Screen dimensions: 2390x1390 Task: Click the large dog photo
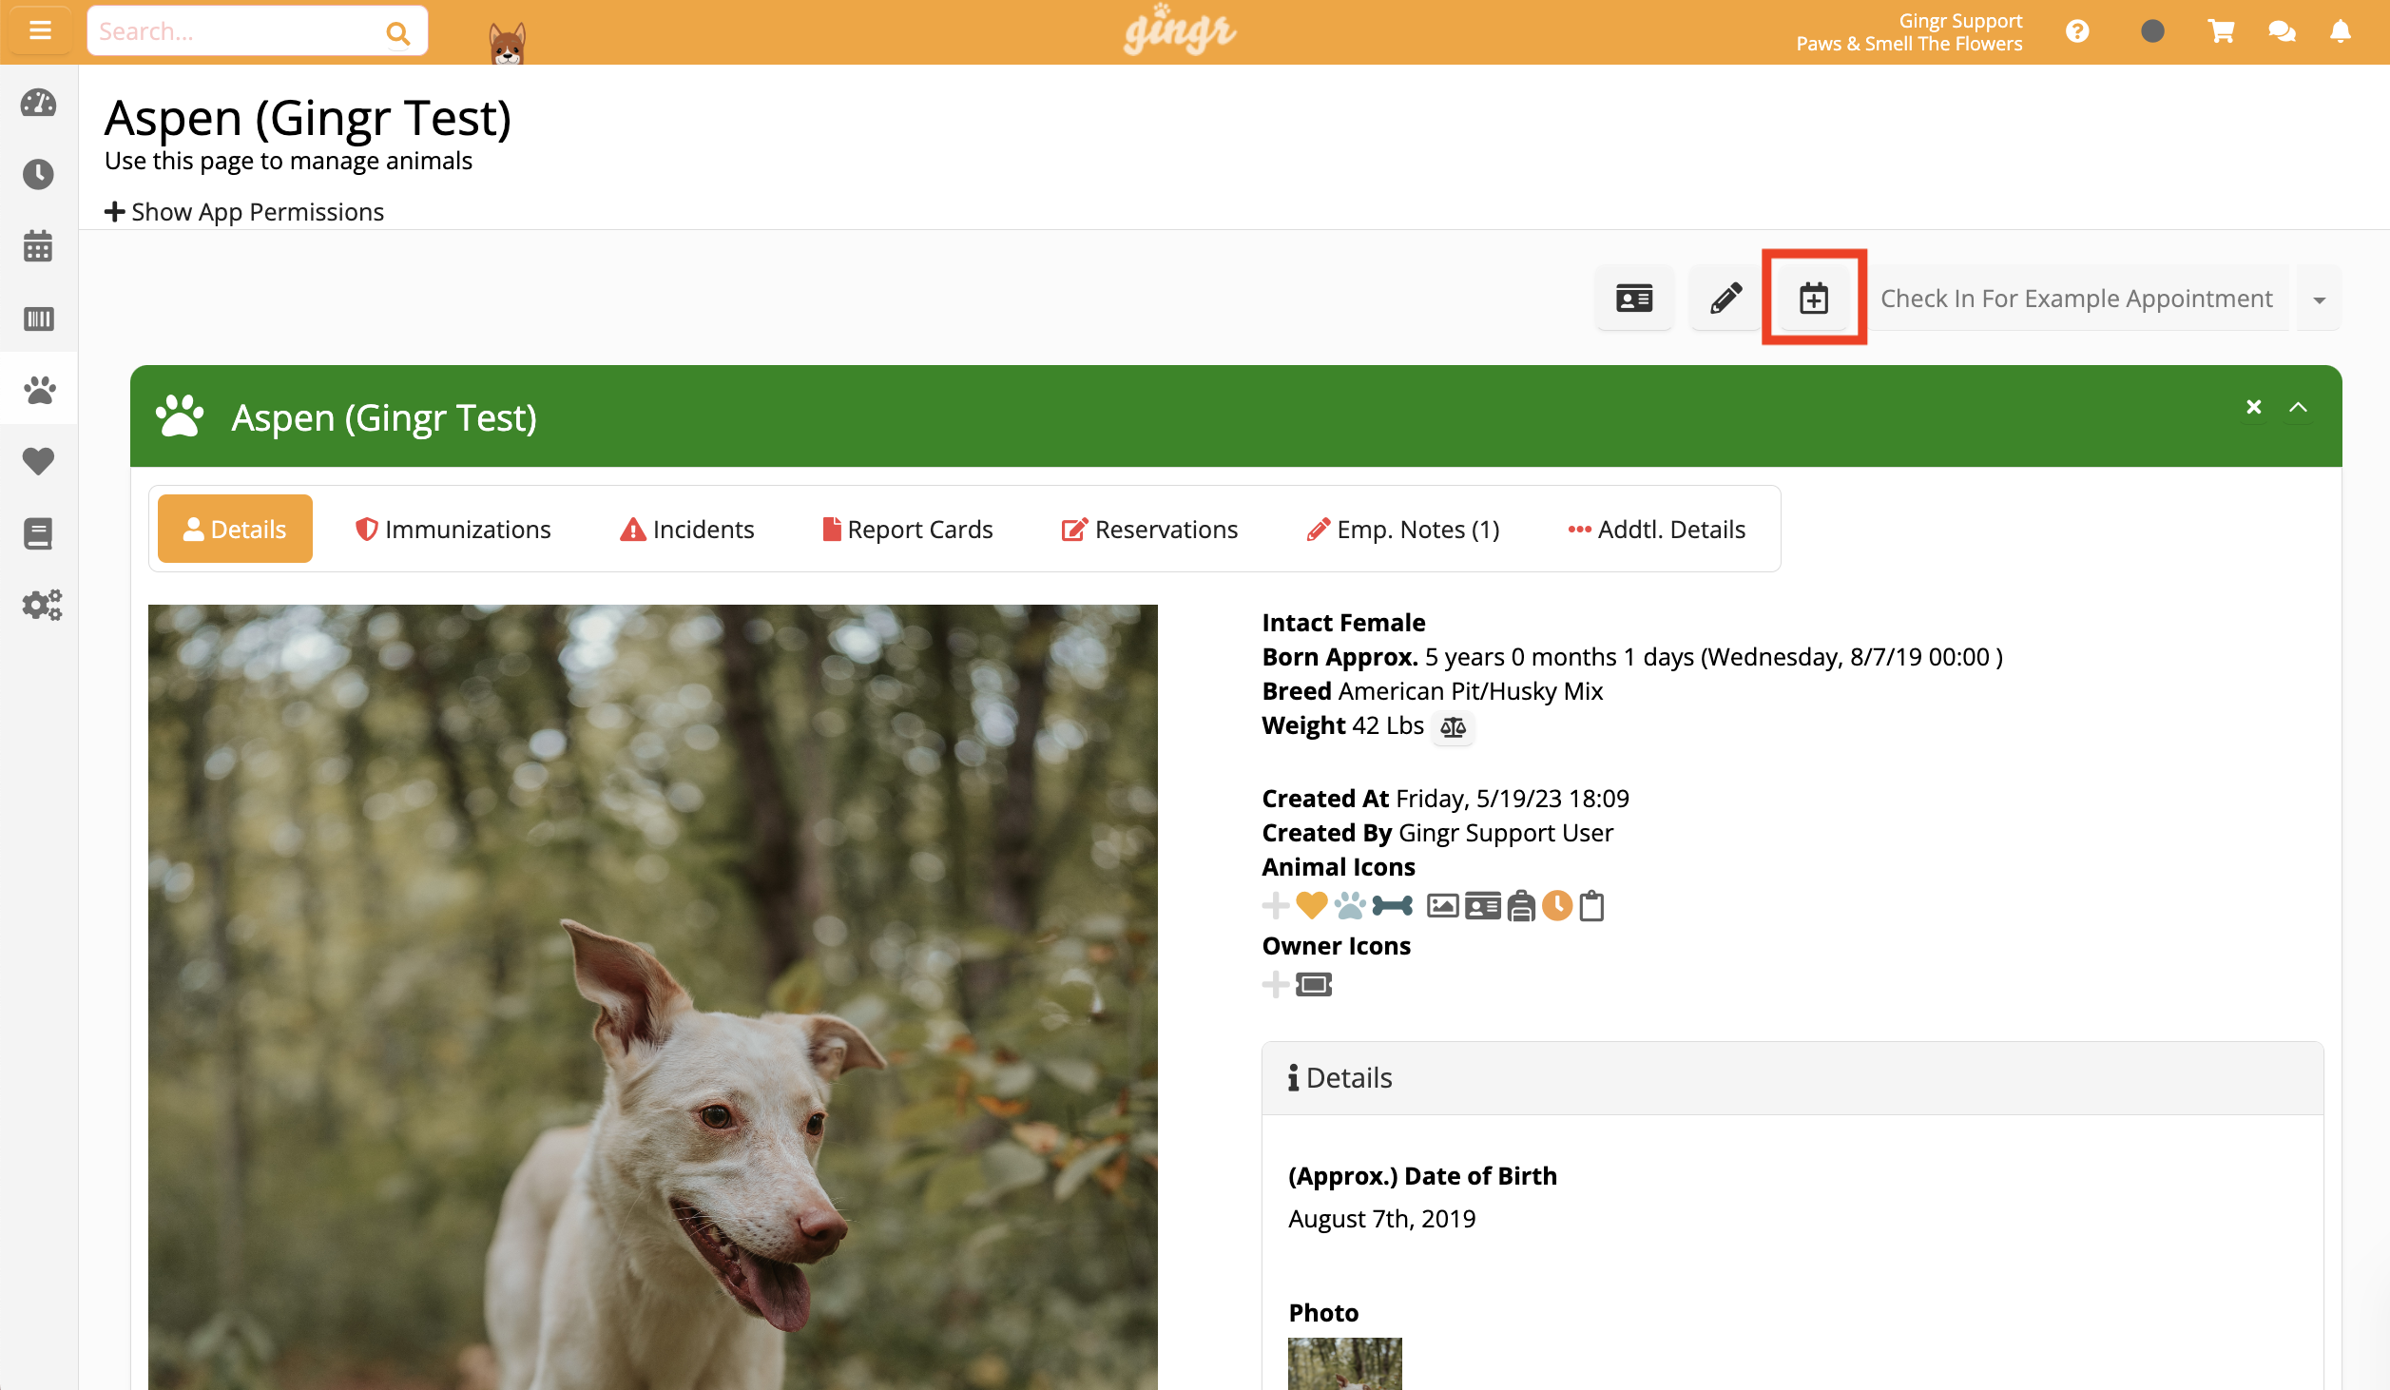653,996
